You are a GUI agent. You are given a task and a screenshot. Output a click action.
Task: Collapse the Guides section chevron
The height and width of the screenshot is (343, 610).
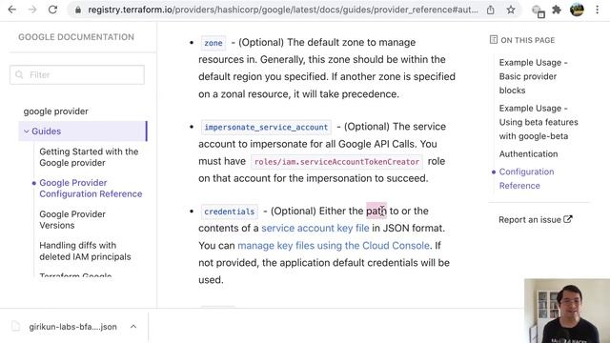click(x=26, y=131)
